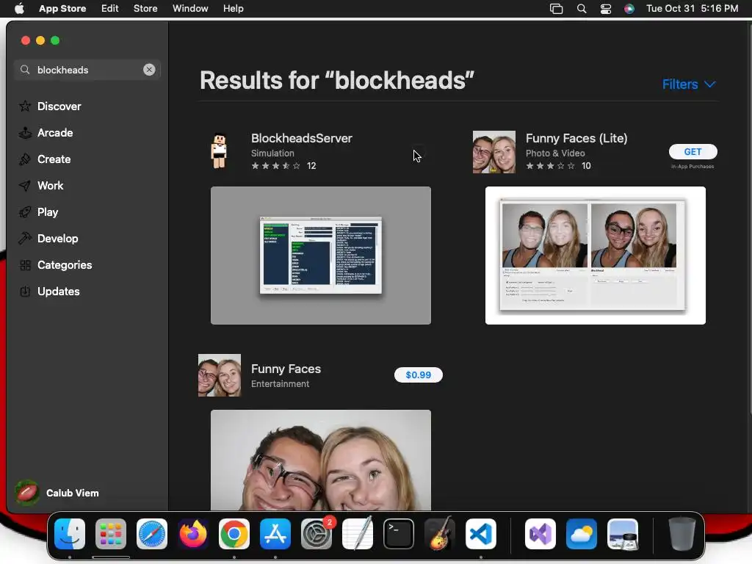Show the date and time panel
Screen dimensions: 752x564
[692, 8]
